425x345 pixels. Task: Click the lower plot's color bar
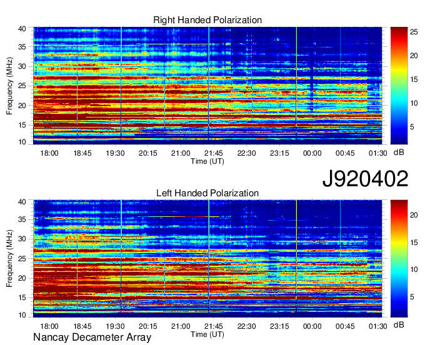click(399, 259)
